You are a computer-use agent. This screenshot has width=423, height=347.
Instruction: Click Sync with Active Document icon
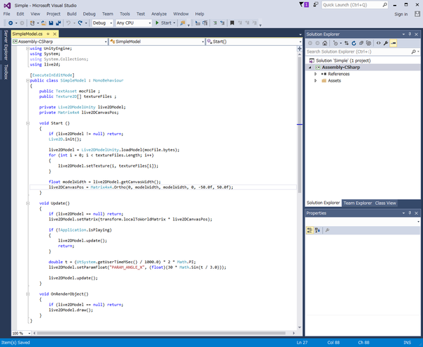pyautogui.click(x=347, y=43)
